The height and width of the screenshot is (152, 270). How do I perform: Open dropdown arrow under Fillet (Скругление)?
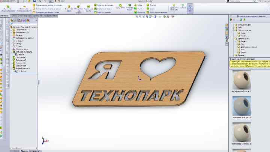coord(120,13)
